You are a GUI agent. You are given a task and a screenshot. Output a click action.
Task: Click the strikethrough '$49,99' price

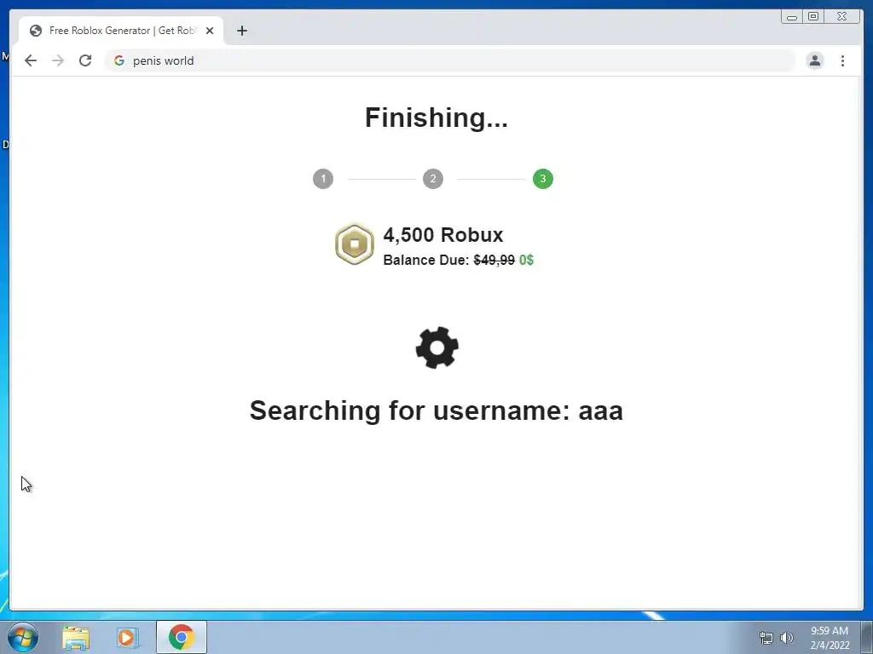click(494, 261)
